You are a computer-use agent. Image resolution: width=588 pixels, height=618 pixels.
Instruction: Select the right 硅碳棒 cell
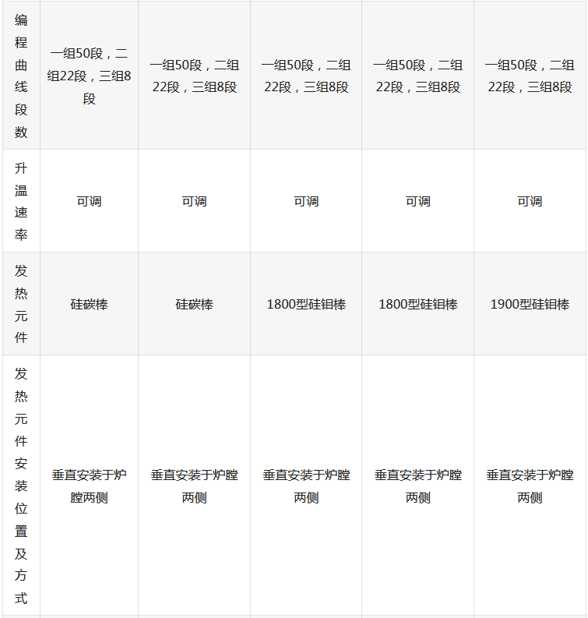pos(194,304)
